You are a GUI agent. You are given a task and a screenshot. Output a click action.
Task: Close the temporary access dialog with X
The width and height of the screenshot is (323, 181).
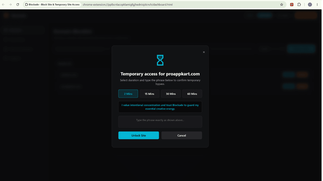pyautogui.click(x=204, y=52)
